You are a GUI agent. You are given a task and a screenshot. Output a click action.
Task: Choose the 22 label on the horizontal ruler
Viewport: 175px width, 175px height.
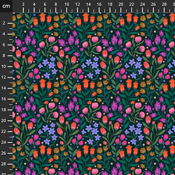click(x=132, y=4)
